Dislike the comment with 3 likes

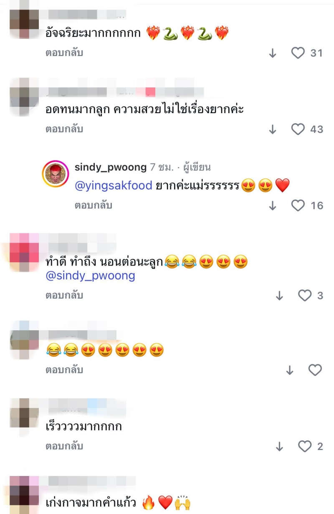point(280,296)
